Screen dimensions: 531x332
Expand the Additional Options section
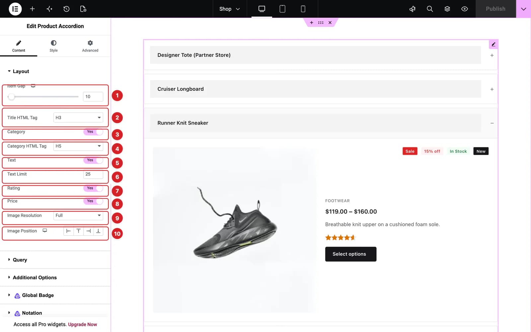55,278
